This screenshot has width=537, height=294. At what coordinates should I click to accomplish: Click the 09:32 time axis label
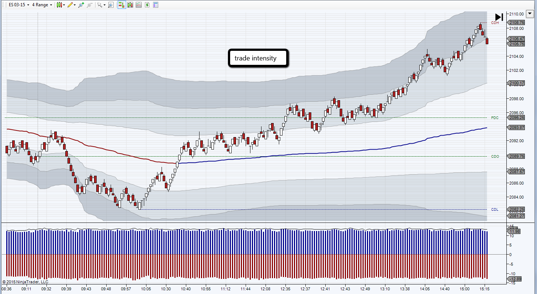(x=46, y=289)
